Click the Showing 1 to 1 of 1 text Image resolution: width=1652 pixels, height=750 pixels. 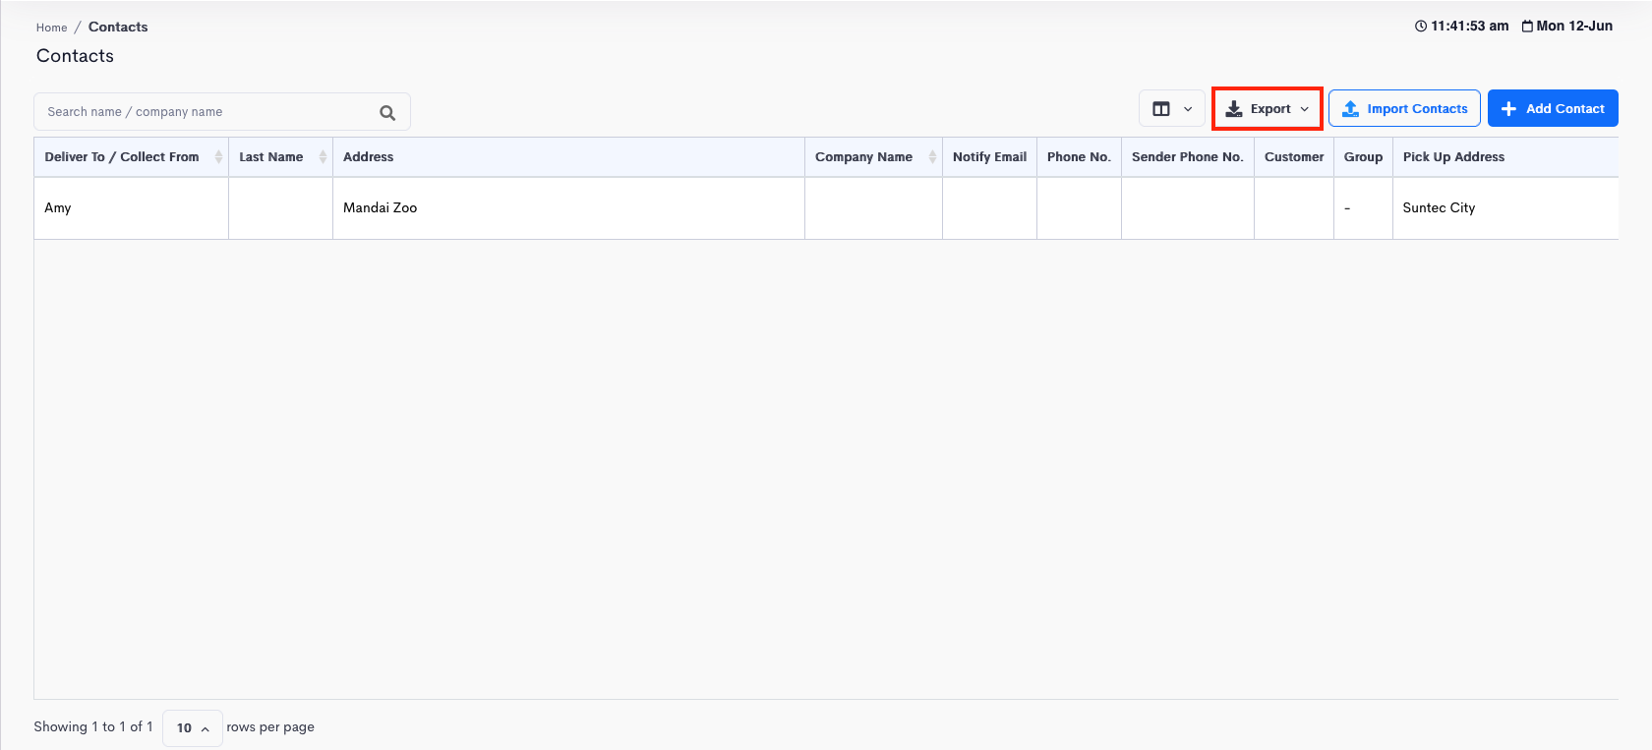pyautogui.click(x=93, y=727)
